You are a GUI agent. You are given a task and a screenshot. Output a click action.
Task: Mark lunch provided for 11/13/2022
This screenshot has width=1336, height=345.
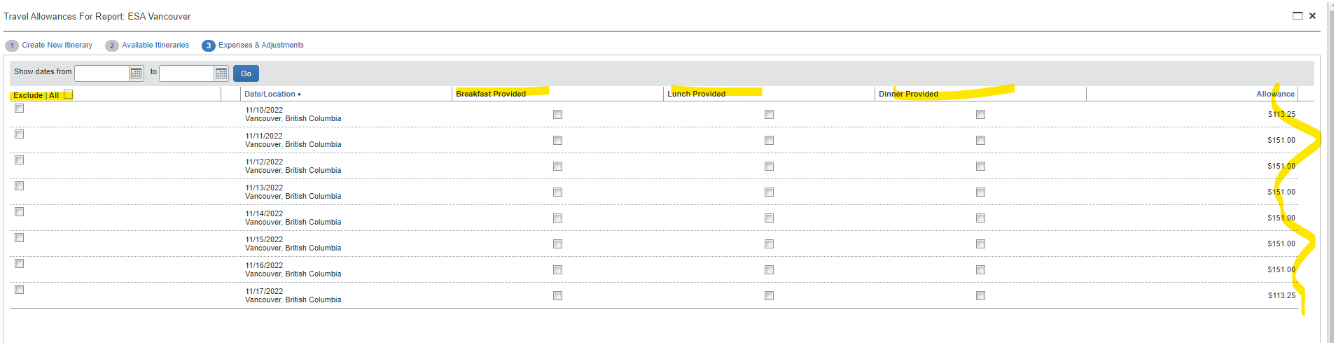[x=769, y=192]
